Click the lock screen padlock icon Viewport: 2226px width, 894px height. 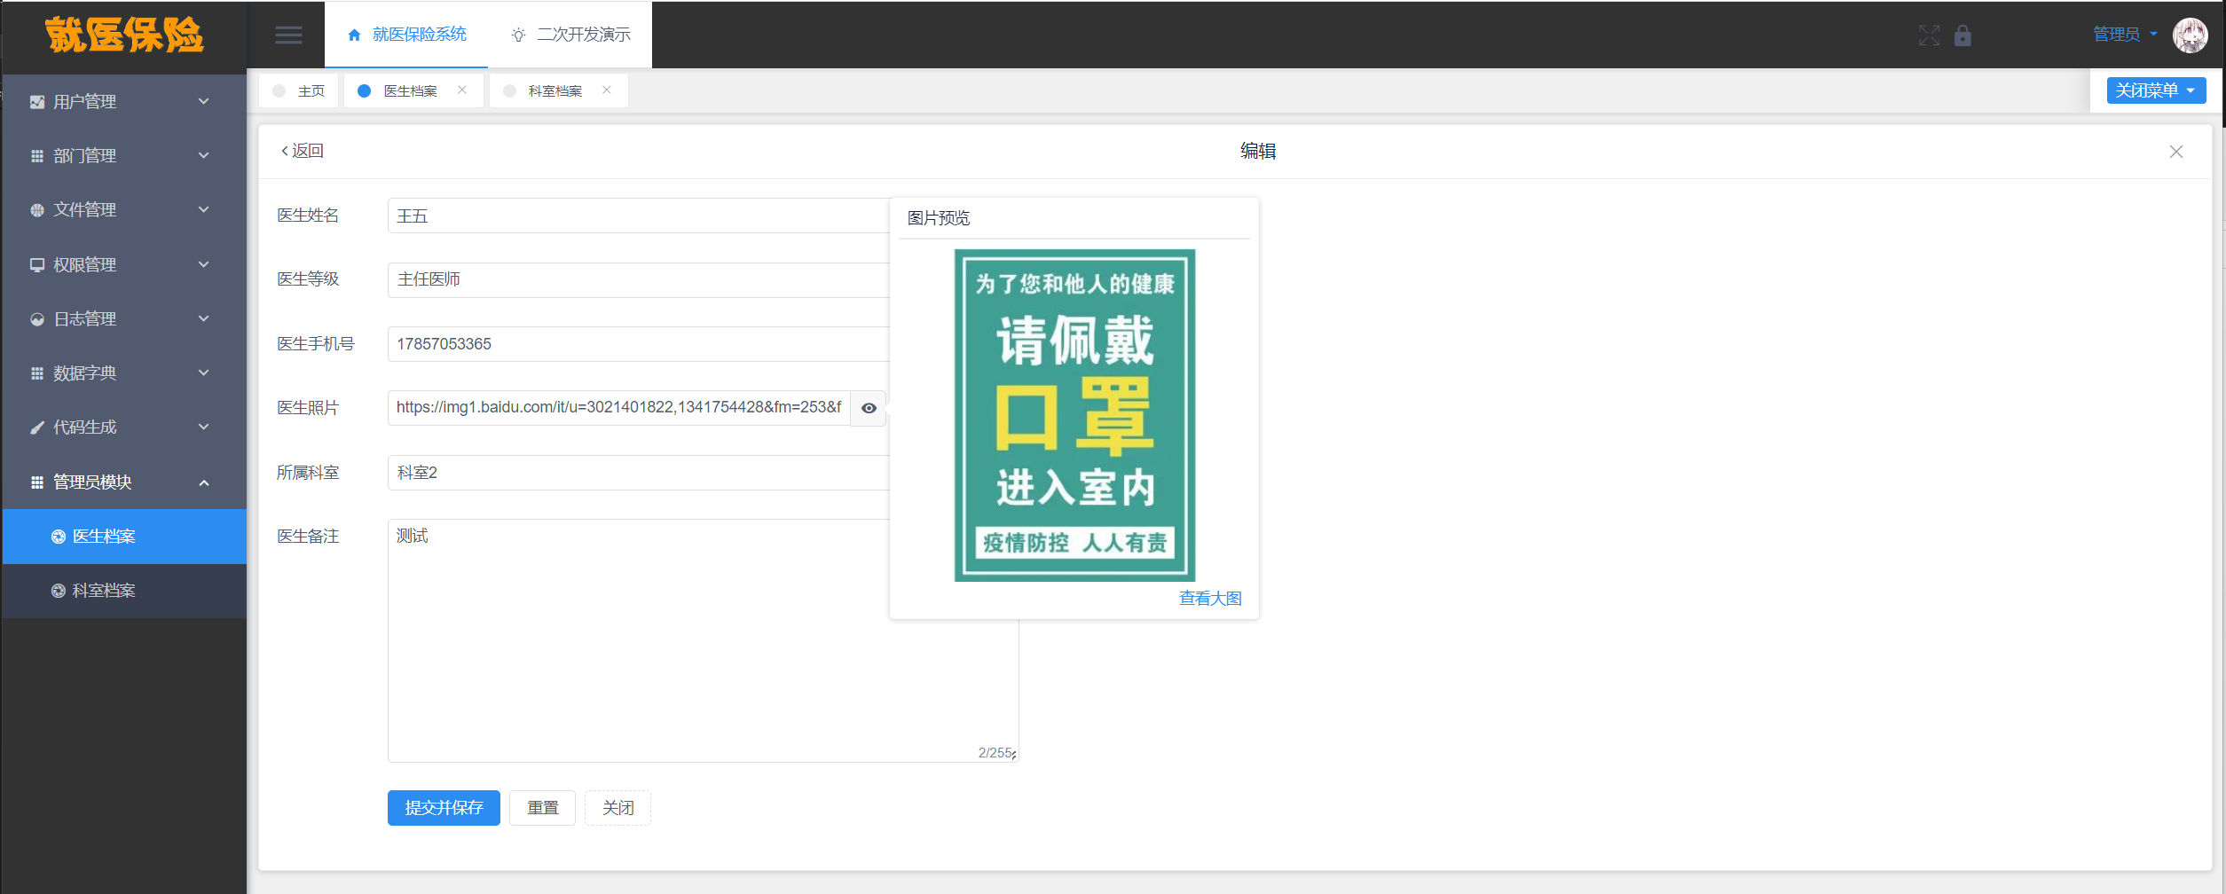1962,35
